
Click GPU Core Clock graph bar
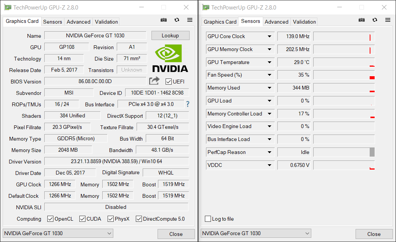click(x=344, y=36)
